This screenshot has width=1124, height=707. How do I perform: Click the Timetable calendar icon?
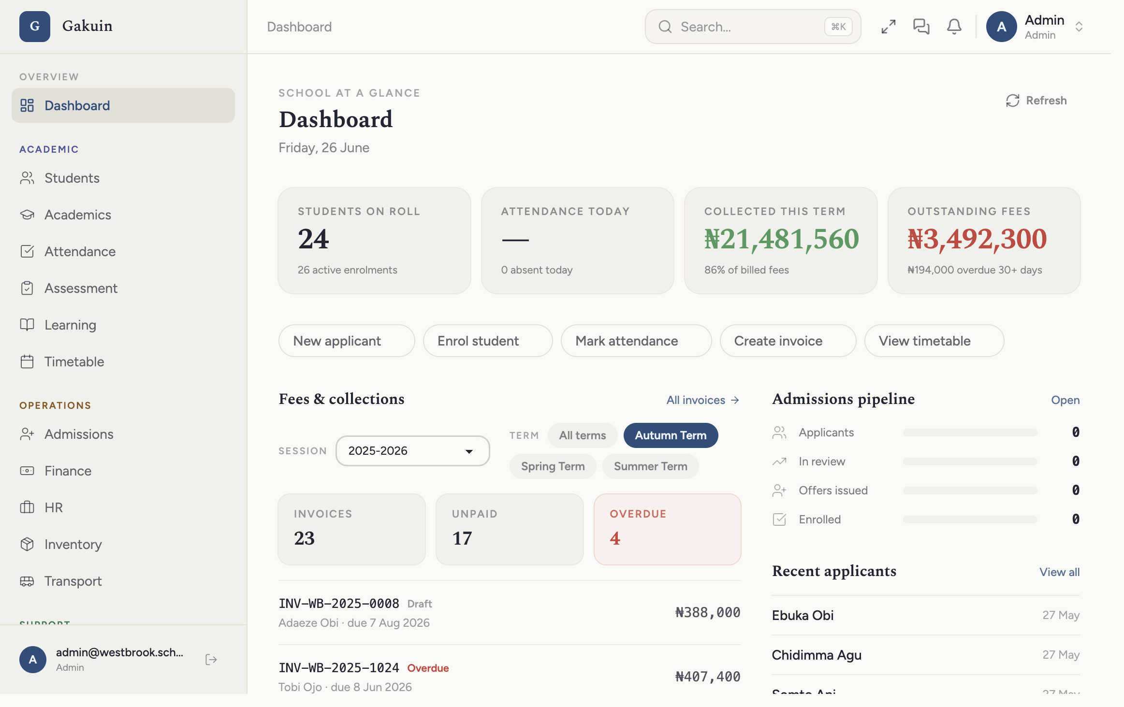coord(27,361)
